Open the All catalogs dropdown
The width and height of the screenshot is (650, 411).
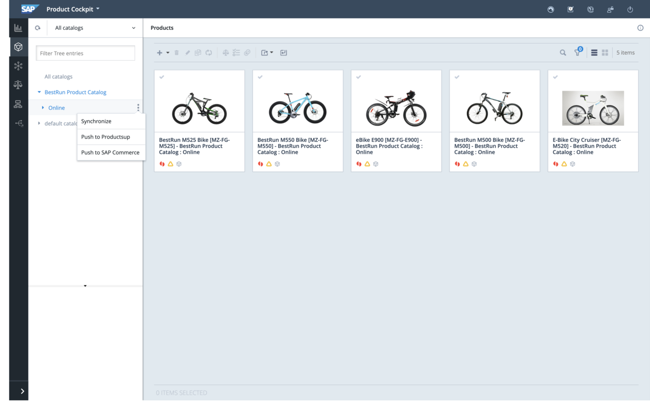click(94, 28)
